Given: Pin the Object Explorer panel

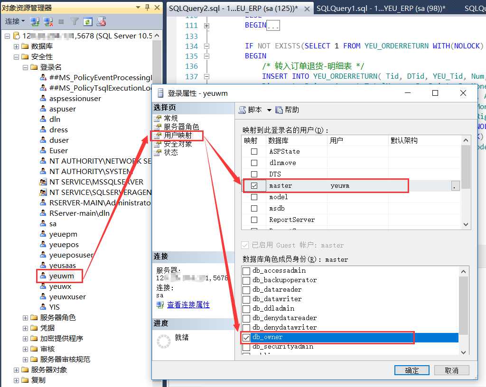Looking at the screenshot, I should point(148,8).
